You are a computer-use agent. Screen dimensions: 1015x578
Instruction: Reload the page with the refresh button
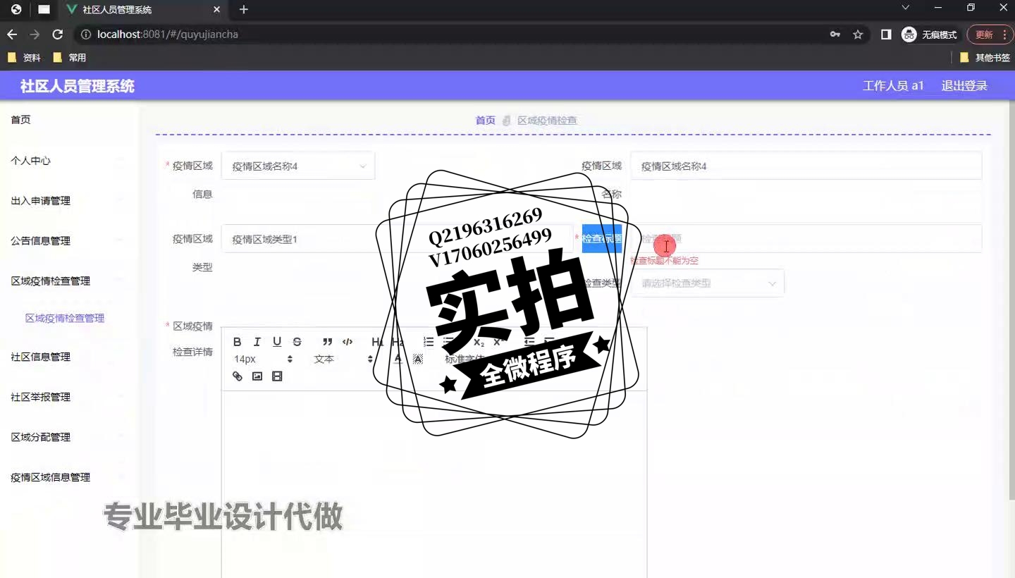58,35
